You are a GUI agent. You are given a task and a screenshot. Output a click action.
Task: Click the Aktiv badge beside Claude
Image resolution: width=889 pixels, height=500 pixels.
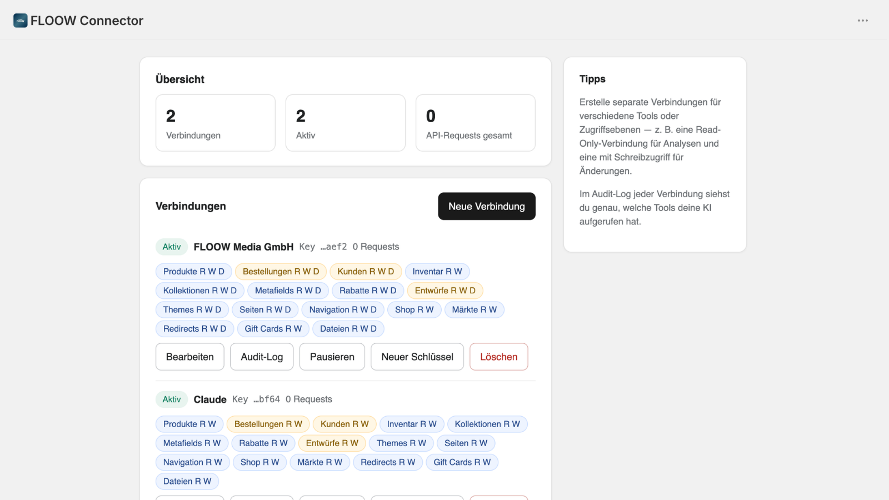[x=172, y=399]
